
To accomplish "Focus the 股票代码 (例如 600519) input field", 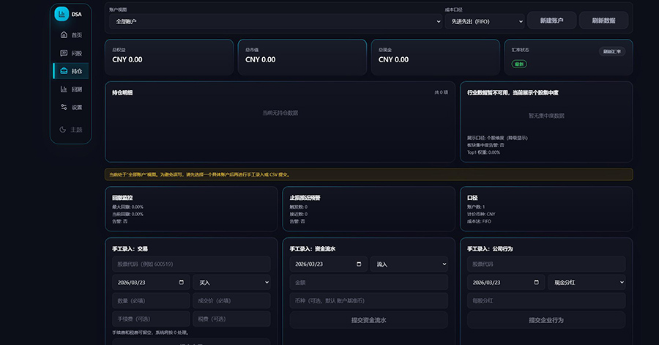I will click(x=190, y=264).
